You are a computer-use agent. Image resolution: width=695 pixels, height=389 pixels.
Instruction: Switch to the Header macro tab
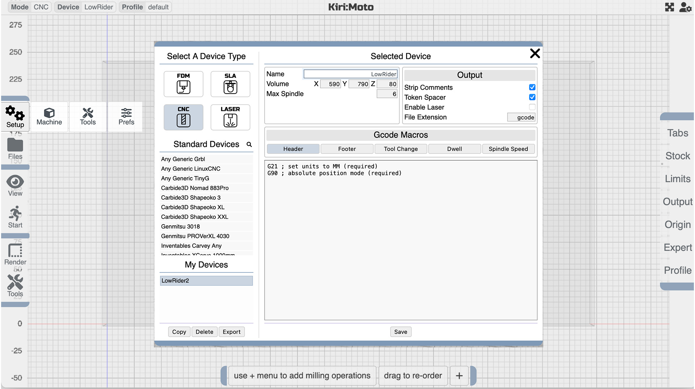[x=293, y=149]
